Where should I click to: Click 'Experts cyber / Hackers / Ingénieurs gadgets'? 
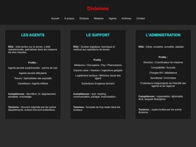98,70
